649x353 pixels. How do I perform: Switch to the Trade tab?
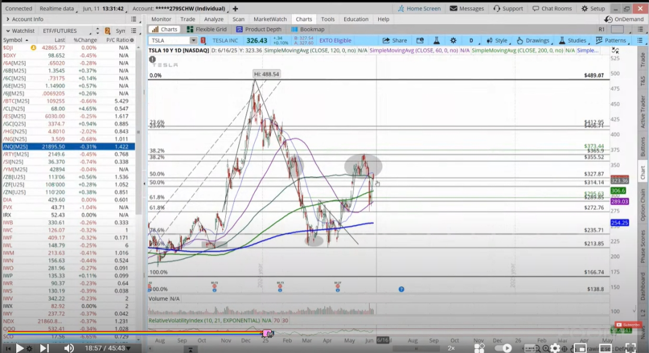187,19
